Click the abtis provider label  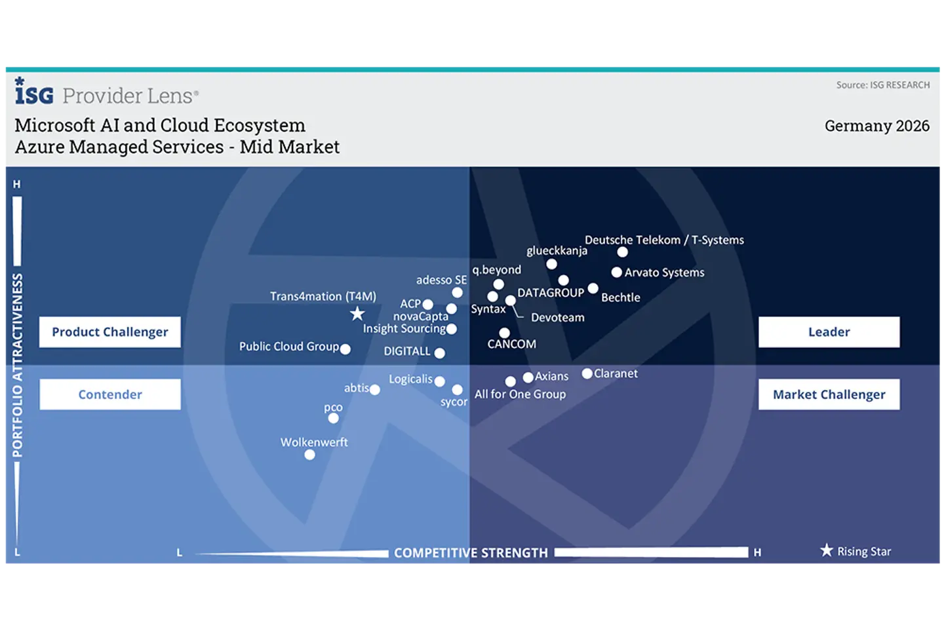pyautogui.click(x=357, y=388)
